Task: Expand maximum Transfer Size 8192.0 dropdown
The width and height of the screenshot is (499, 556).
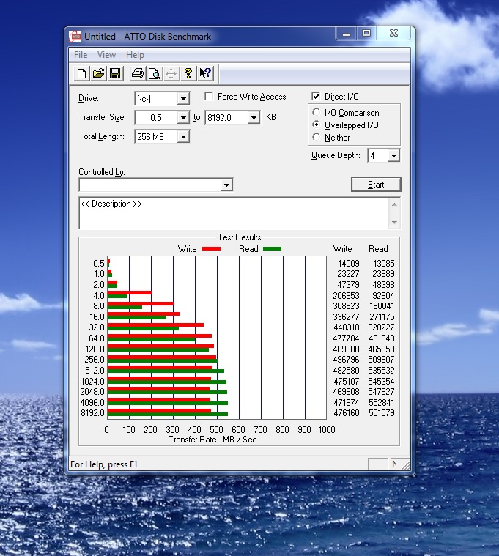Action: [254, 117]
